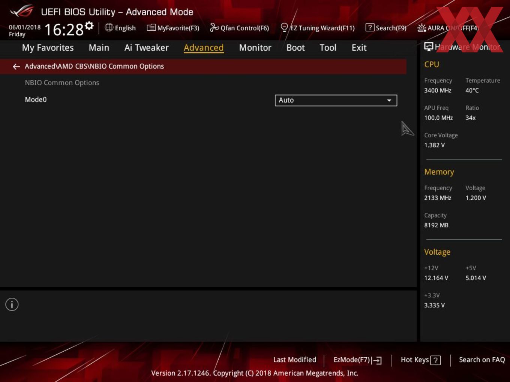
Task: Click memory frequency value 2133 MHz
Action: (438, 198)
